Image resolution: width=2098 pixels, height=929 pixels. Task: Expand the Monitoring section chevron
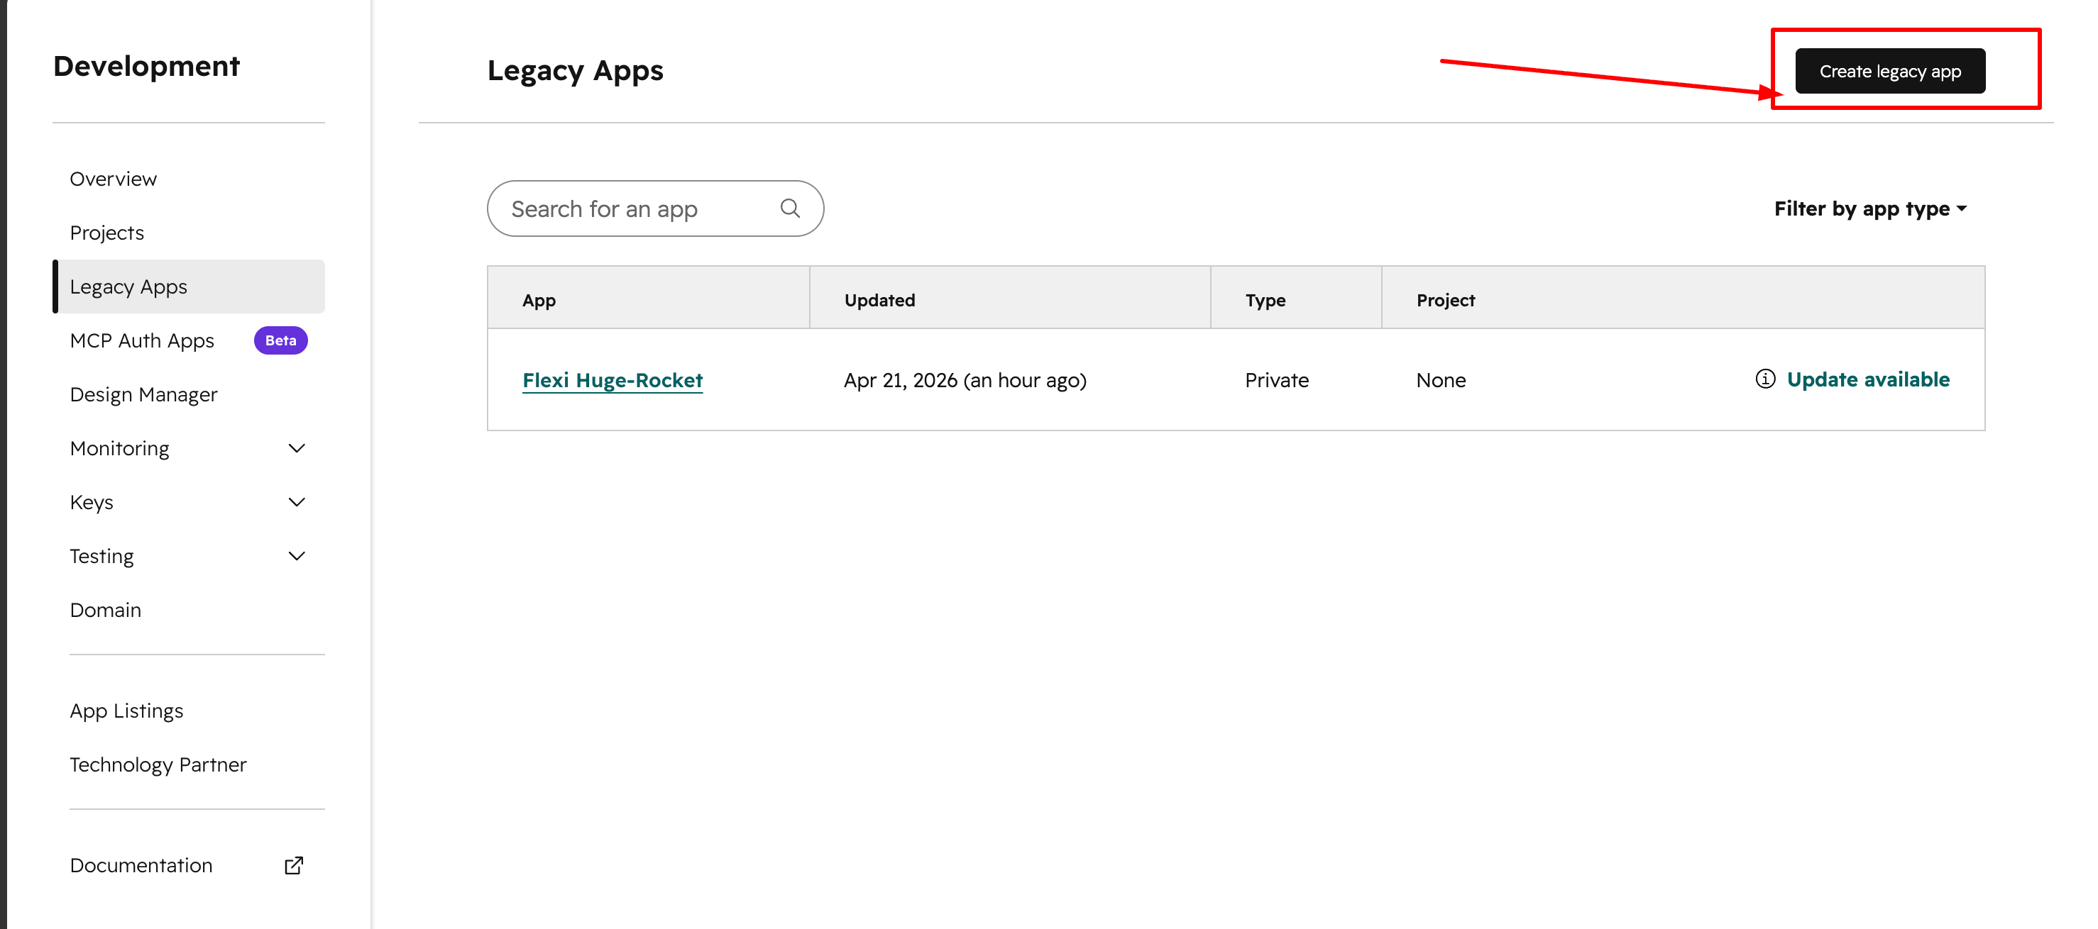(297, 448)
